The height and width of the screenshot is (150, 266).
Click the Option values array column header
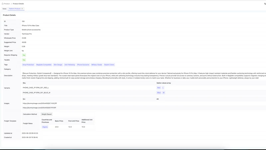pyautogui.click(x=164, y=83)
